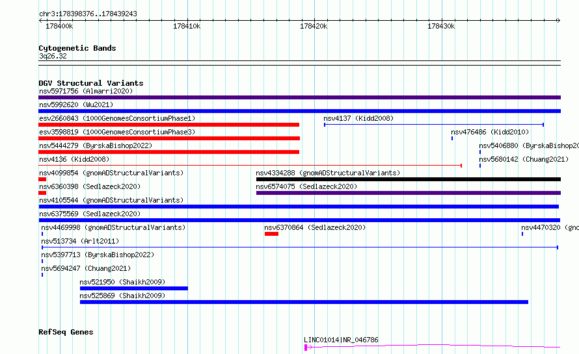Click the nsv513734 (Arlt2011) thin blue line
Image resolution: width=579 pixels, height=354 pixels.
click(x=300, y=247)
